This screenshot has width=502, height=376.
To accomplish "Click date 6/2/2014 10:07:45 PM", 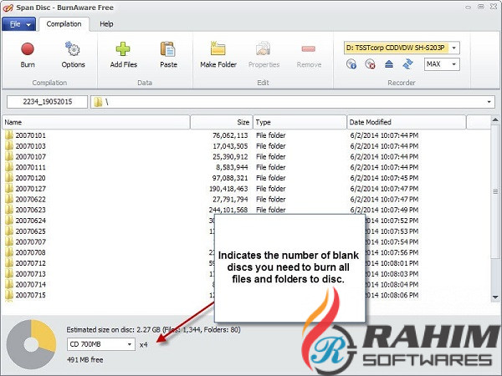I will pyautogui.click(x=384, y=178).
